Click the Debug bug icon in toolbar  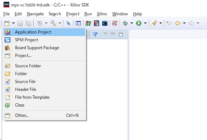[x=125, y=23]
